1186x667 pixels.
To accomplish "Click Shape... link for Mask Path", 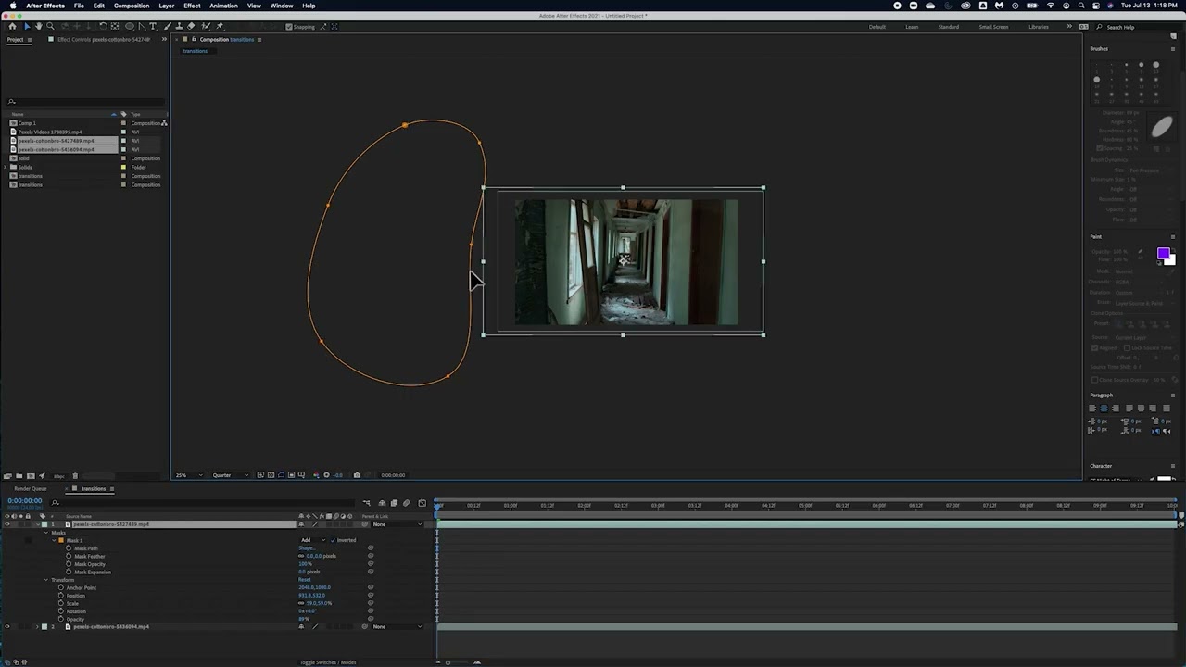I will point(307,548).
